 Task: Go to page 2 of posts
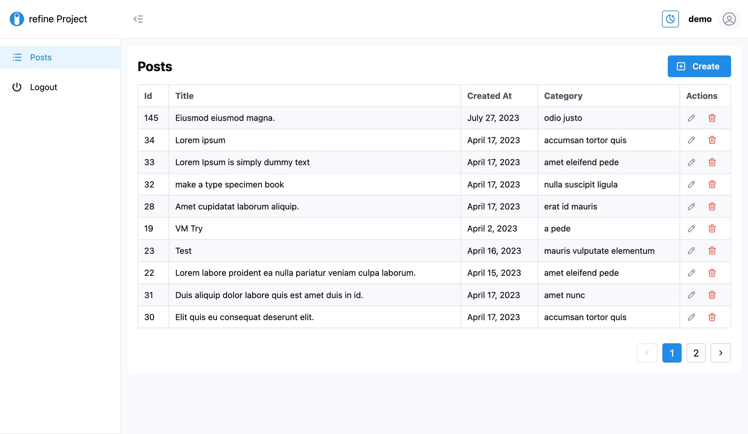coord(696,353)
